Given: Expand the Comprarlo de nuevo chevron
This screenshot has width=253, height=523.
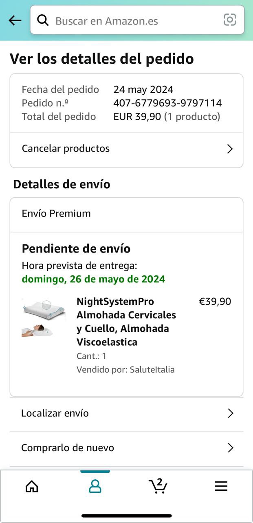Looking at the screenshot, I should [x=230, y=448].
